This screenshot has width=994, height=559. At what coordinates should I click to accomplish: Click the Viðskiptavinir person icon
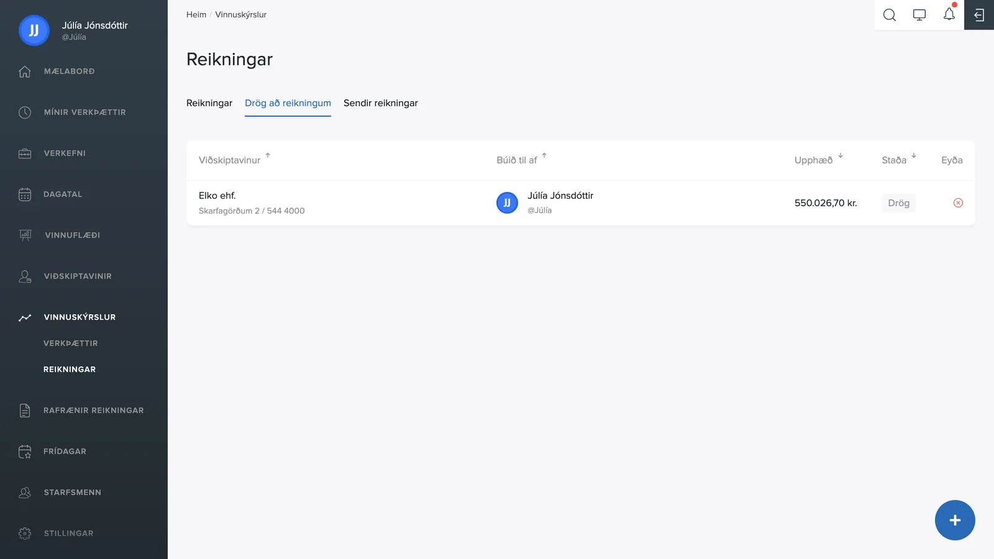point(25,276)
